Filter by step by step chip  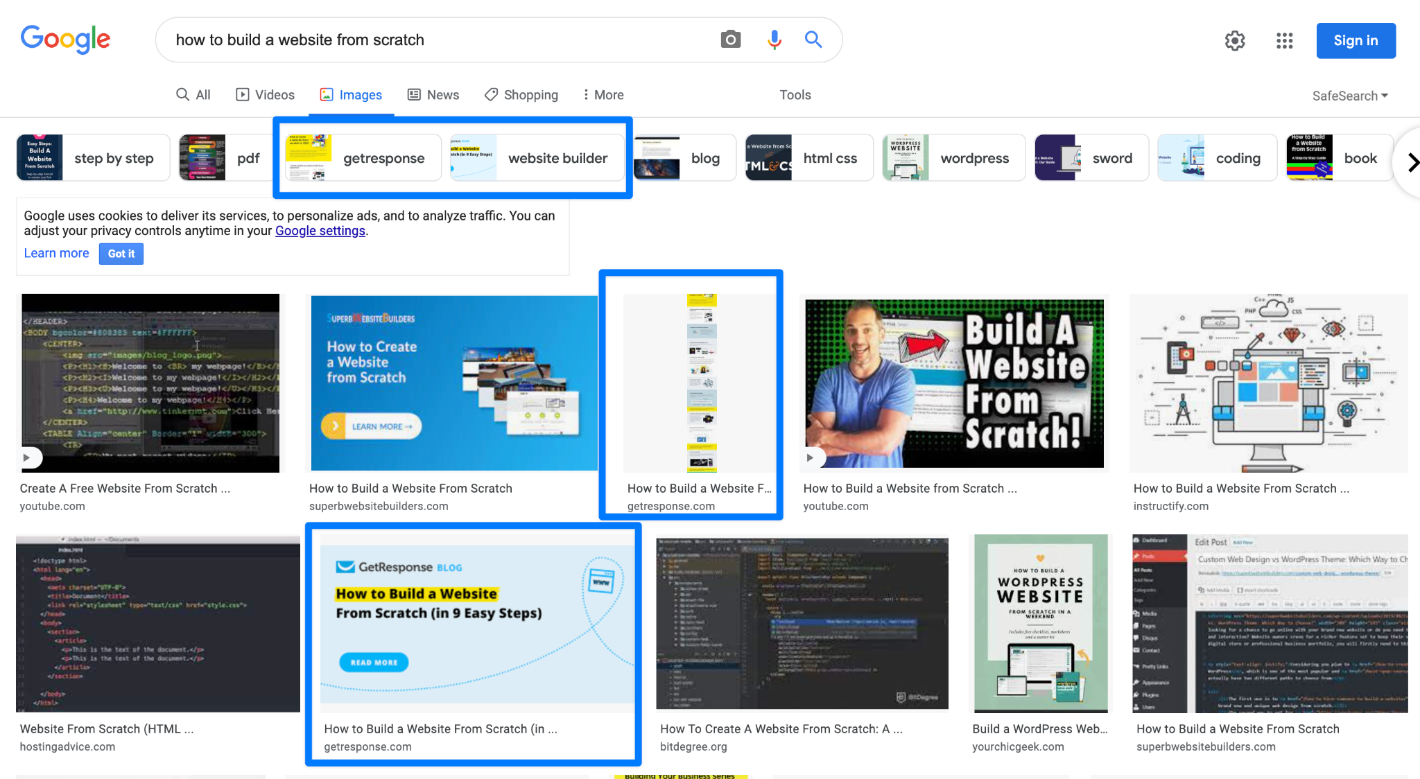[x=93, y=158]
